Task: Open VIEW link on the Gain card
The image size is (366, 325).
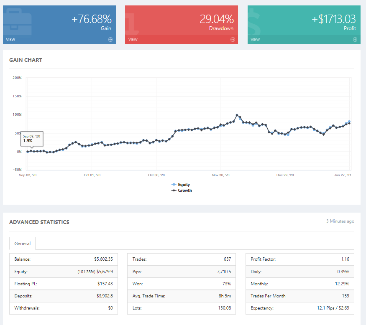Action: (10, 40)
